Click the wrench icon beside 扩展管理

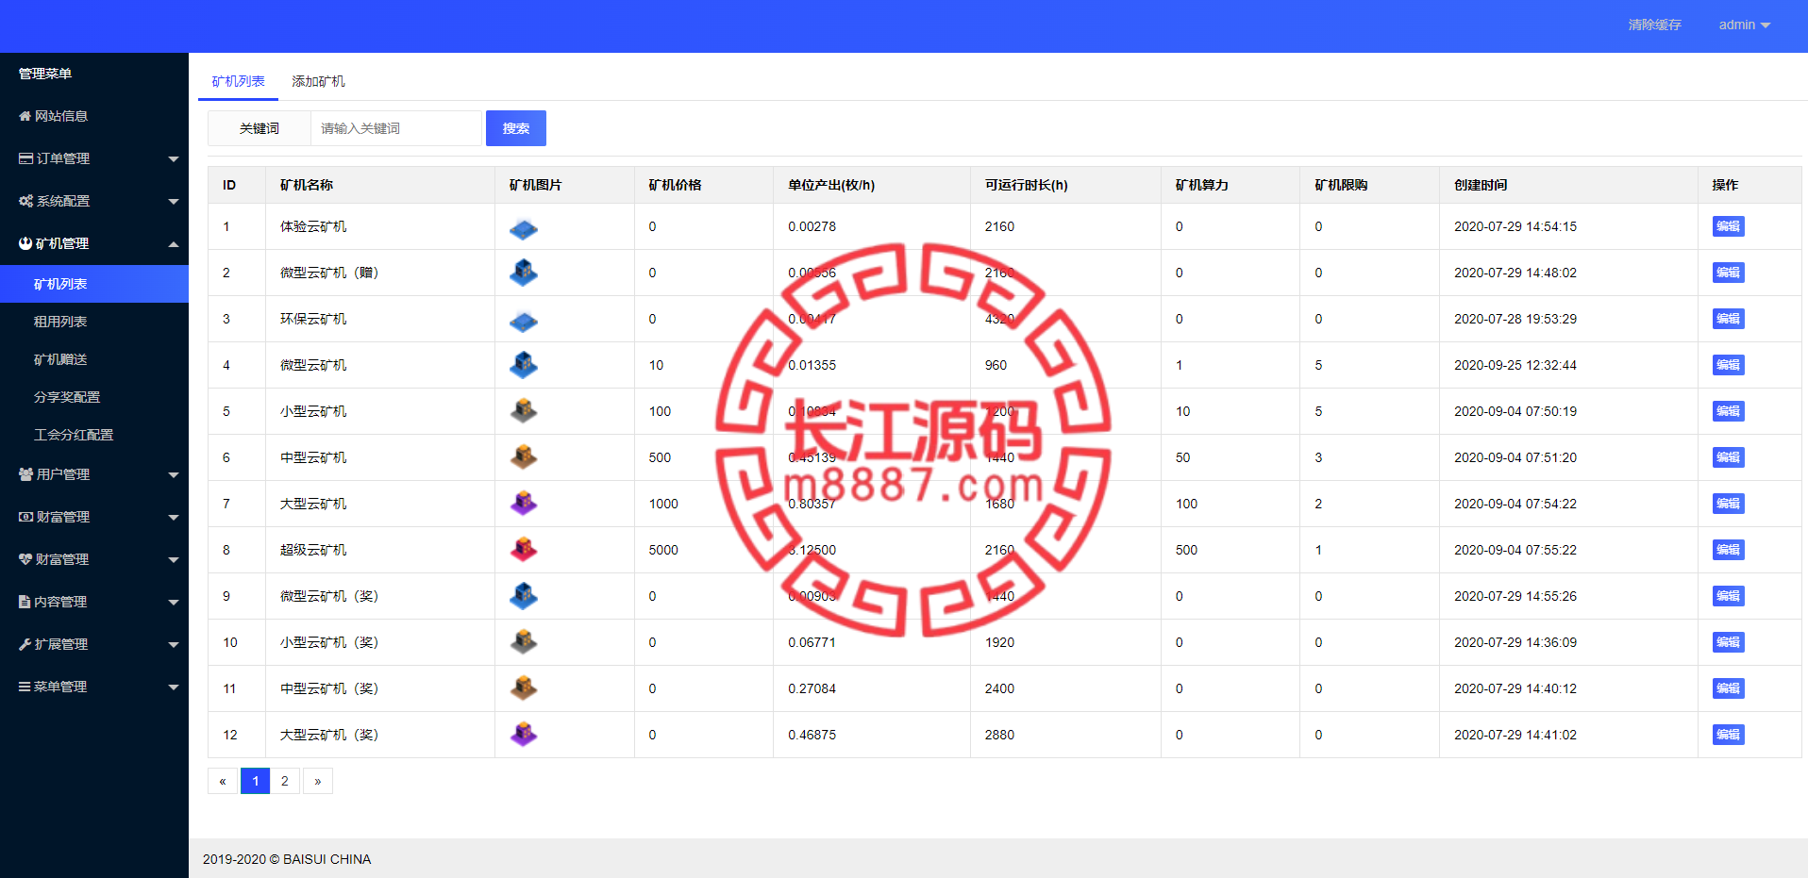point(25,644)
